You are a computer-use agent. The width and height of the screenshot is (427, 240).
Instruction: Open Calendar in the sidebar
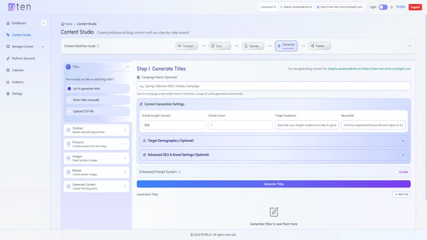(18, 70)
